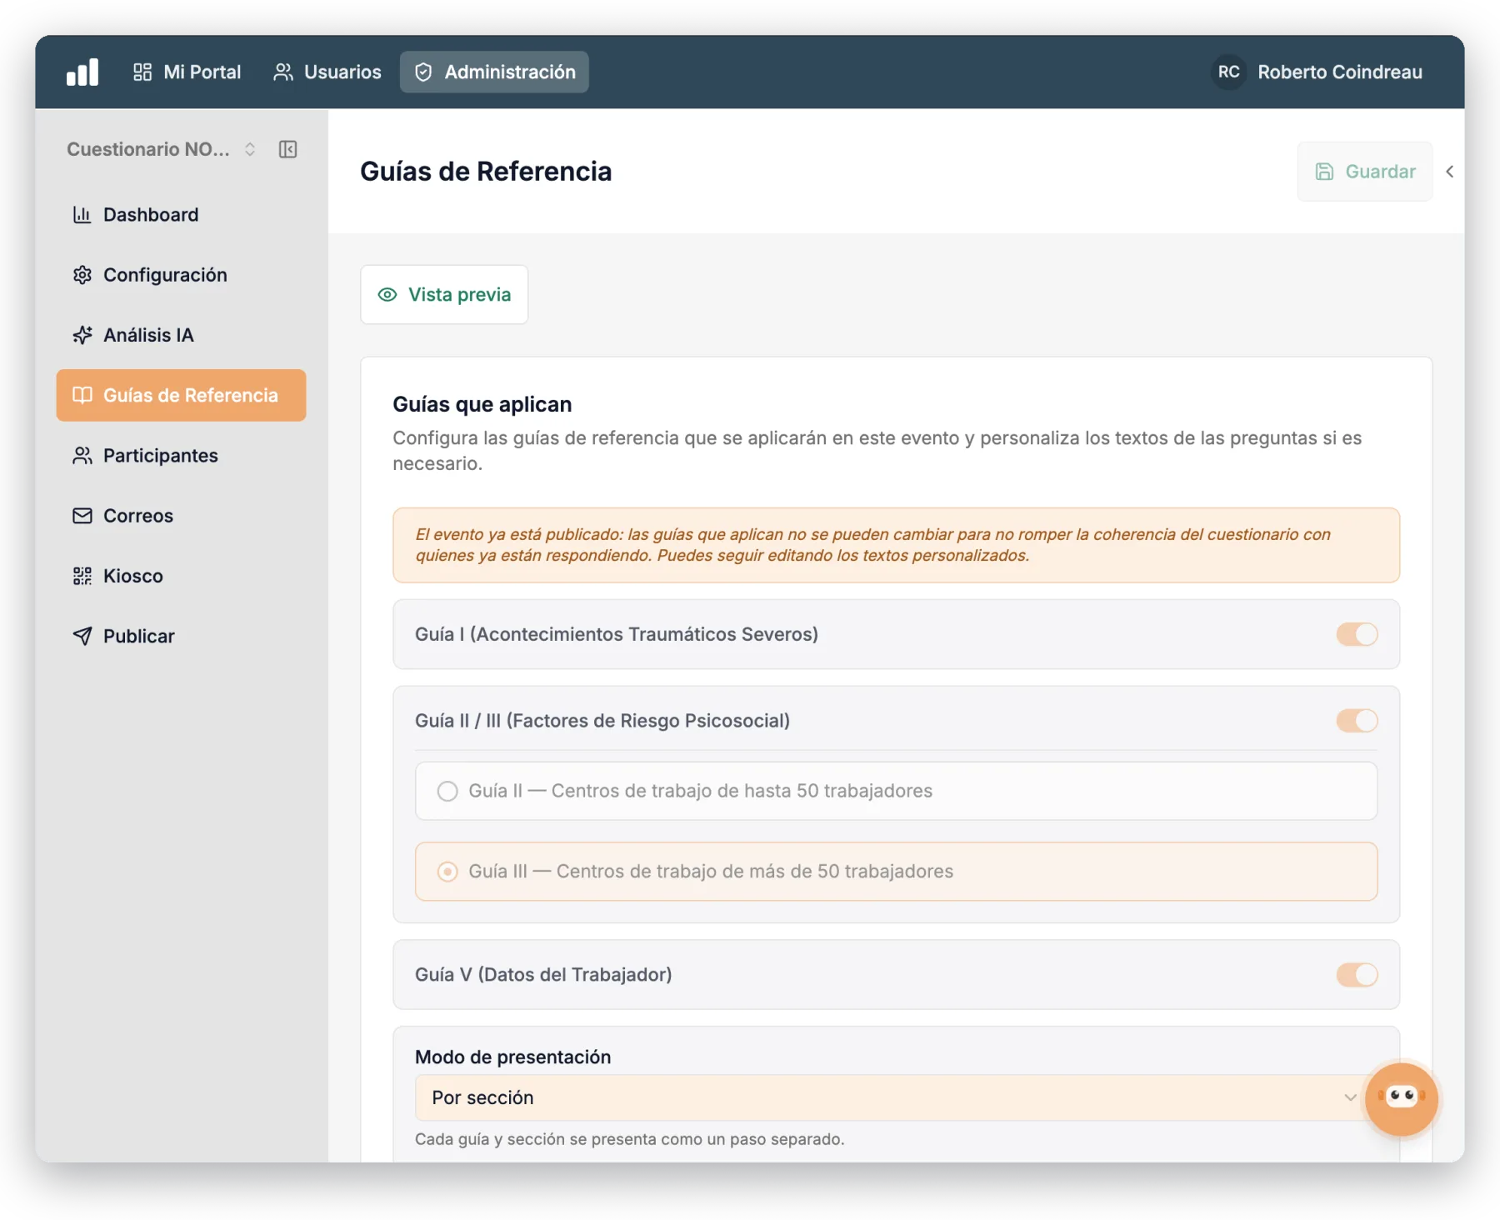Click the chevron arrow beside Guardar

pos(1450,172)
